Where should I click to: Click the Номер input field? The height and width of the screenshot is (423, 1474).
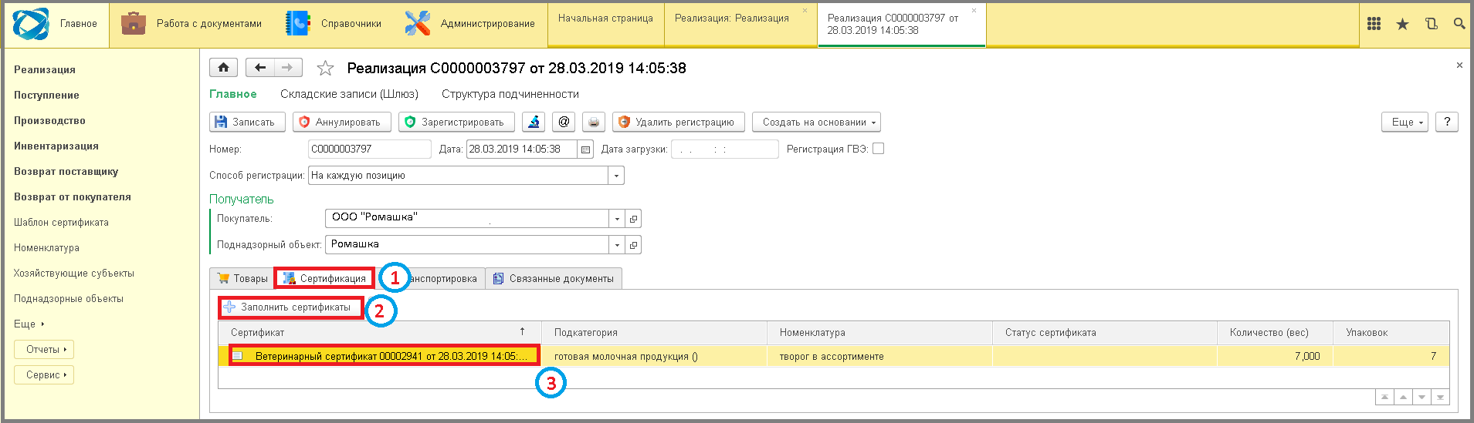pyautogui.click(x=368, y=149)
